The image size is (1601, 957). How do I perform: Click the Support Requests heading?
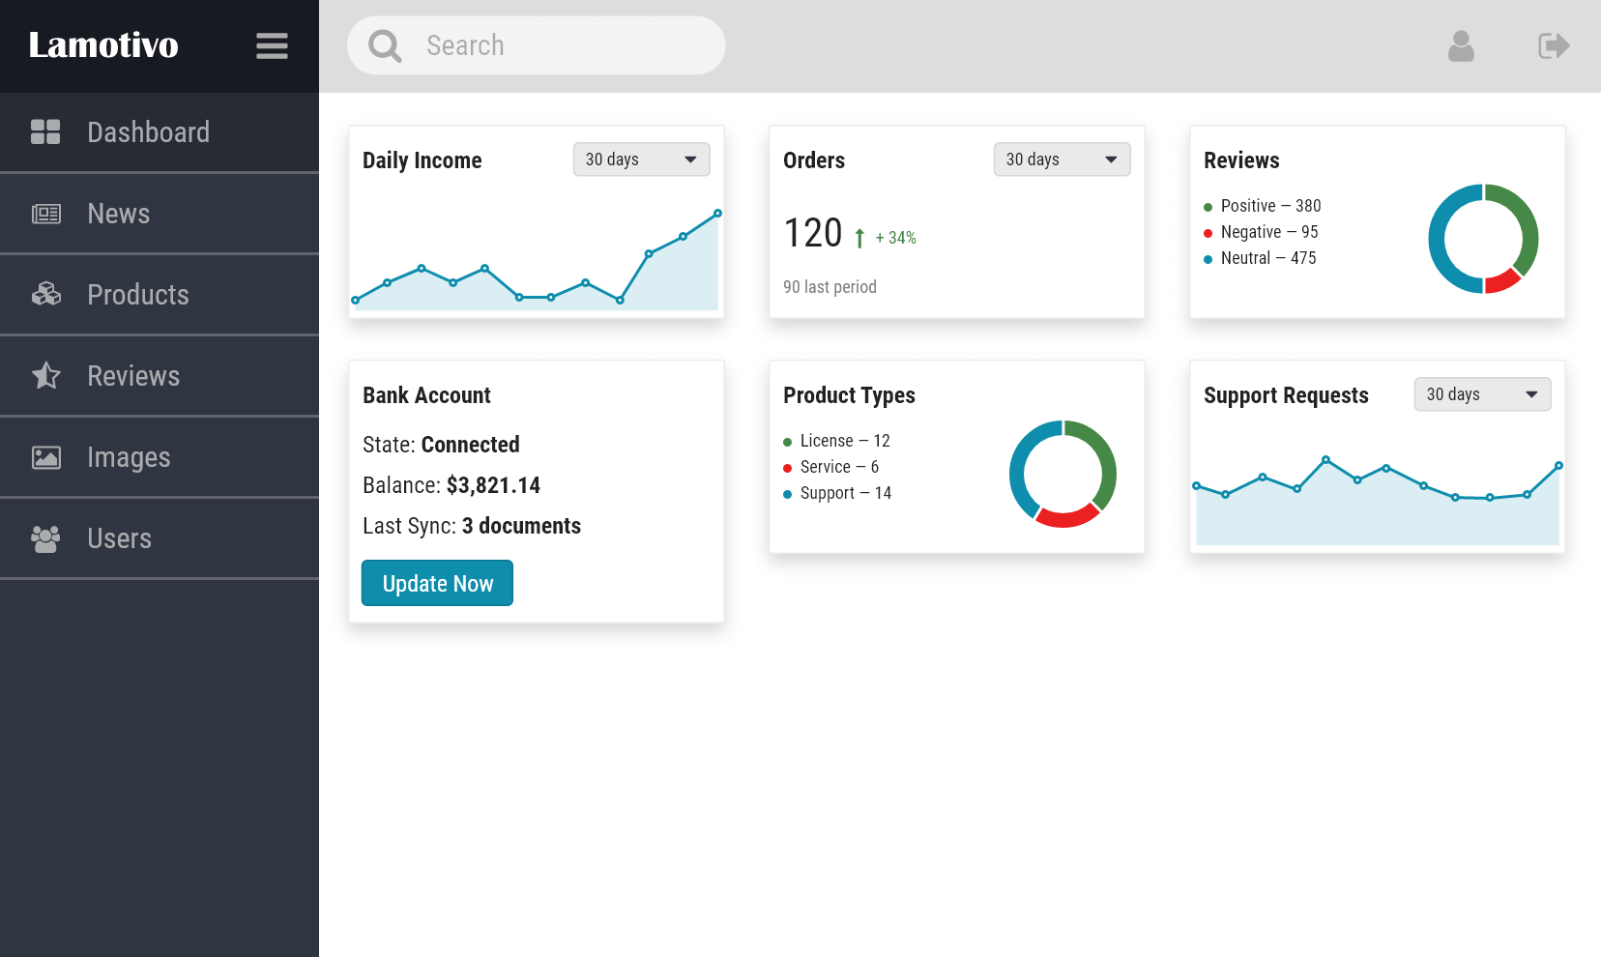(x=1286, y=395)
